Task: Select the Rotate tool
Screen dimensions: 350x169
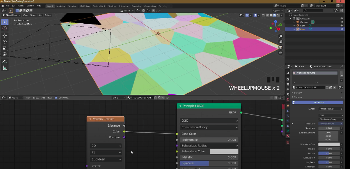Action: coord(5,42)
